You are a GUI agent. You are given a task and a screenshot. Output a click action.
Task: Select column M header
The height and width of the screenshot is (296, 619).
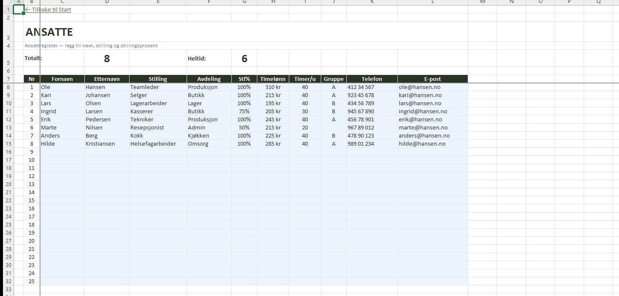[x=482, y=2]
